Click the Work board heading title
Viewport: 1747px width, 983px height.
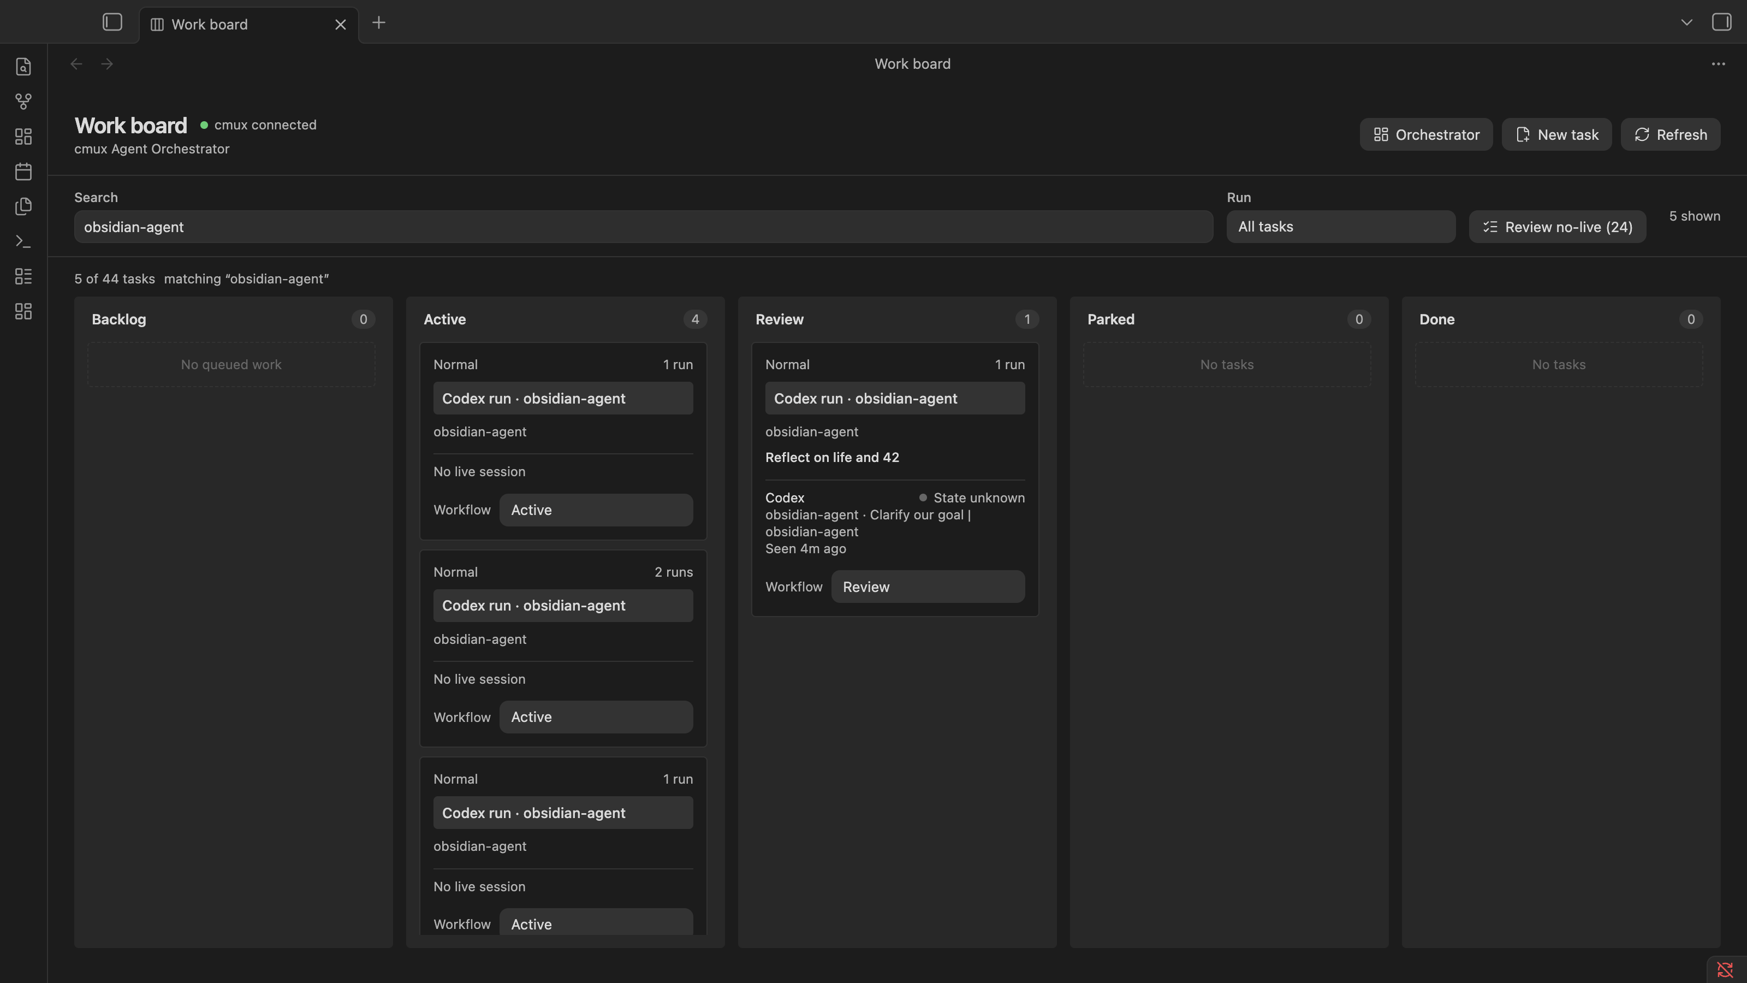[x=131, y=126]
